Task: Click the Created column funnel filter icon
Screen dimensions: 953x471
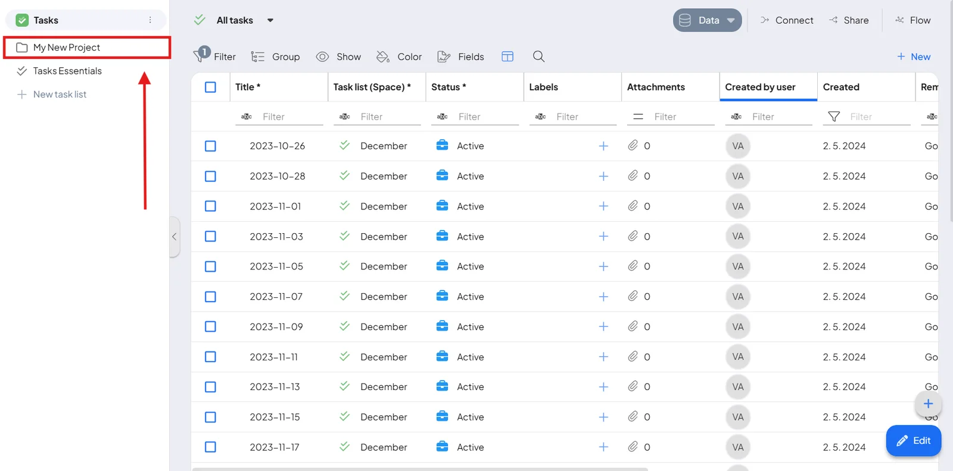Action: (834, 117)
